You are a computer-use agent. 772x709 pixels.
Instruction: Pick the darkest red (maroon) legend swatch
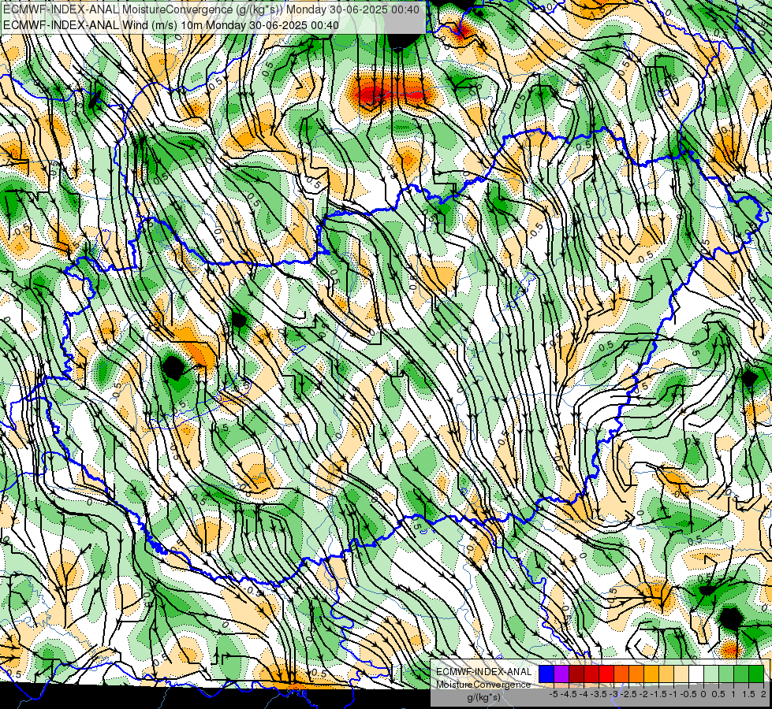tap(576, 674)
